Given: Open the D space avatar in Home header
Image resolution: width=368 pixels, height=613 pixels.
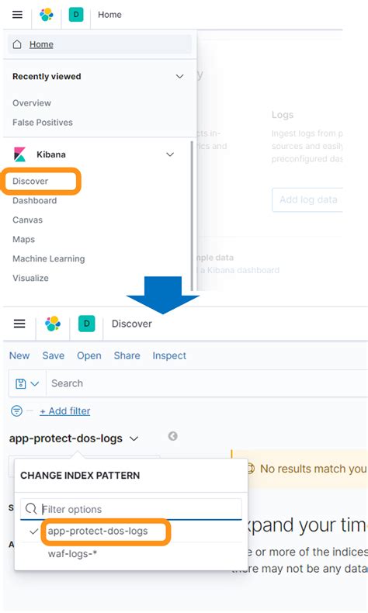Looking at the screenshot, I should pos(76,15).
